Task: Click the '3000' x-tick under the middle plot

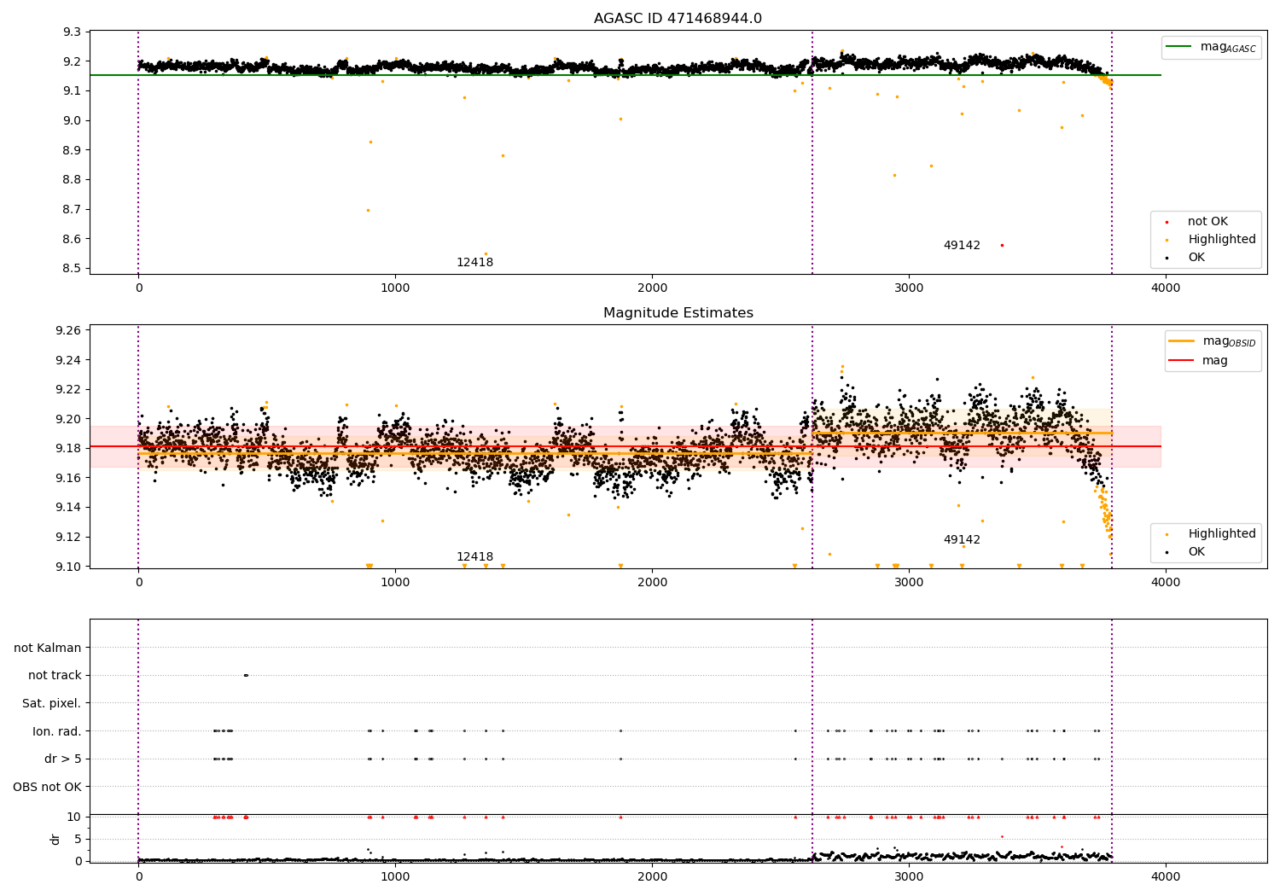Action: click(909, 583)
